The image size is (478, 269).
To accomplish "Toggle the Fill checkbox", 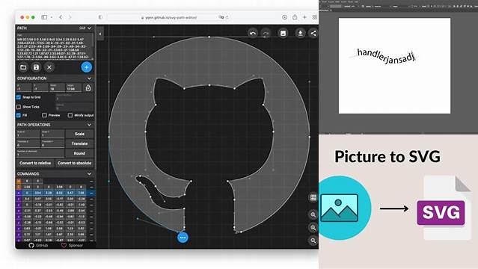I will click(19, 115).
